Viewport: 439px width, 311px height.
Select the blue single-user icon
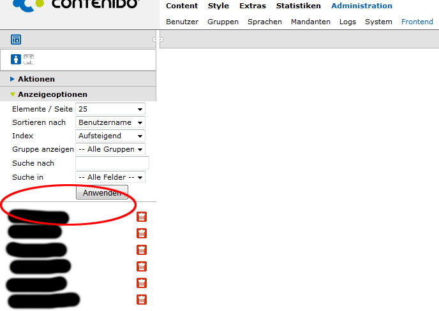point(16,59)
